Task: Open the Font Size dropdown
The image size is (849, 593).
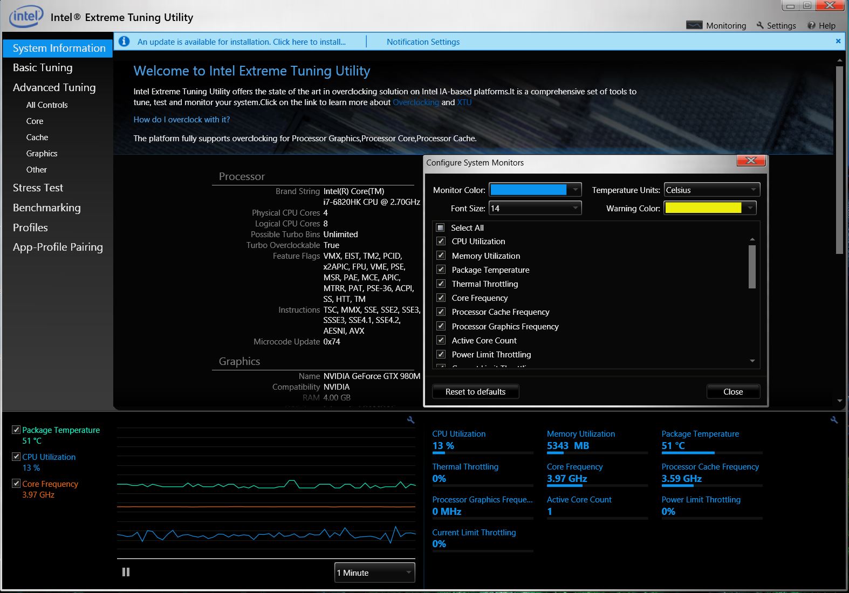Action: [535, 208]
